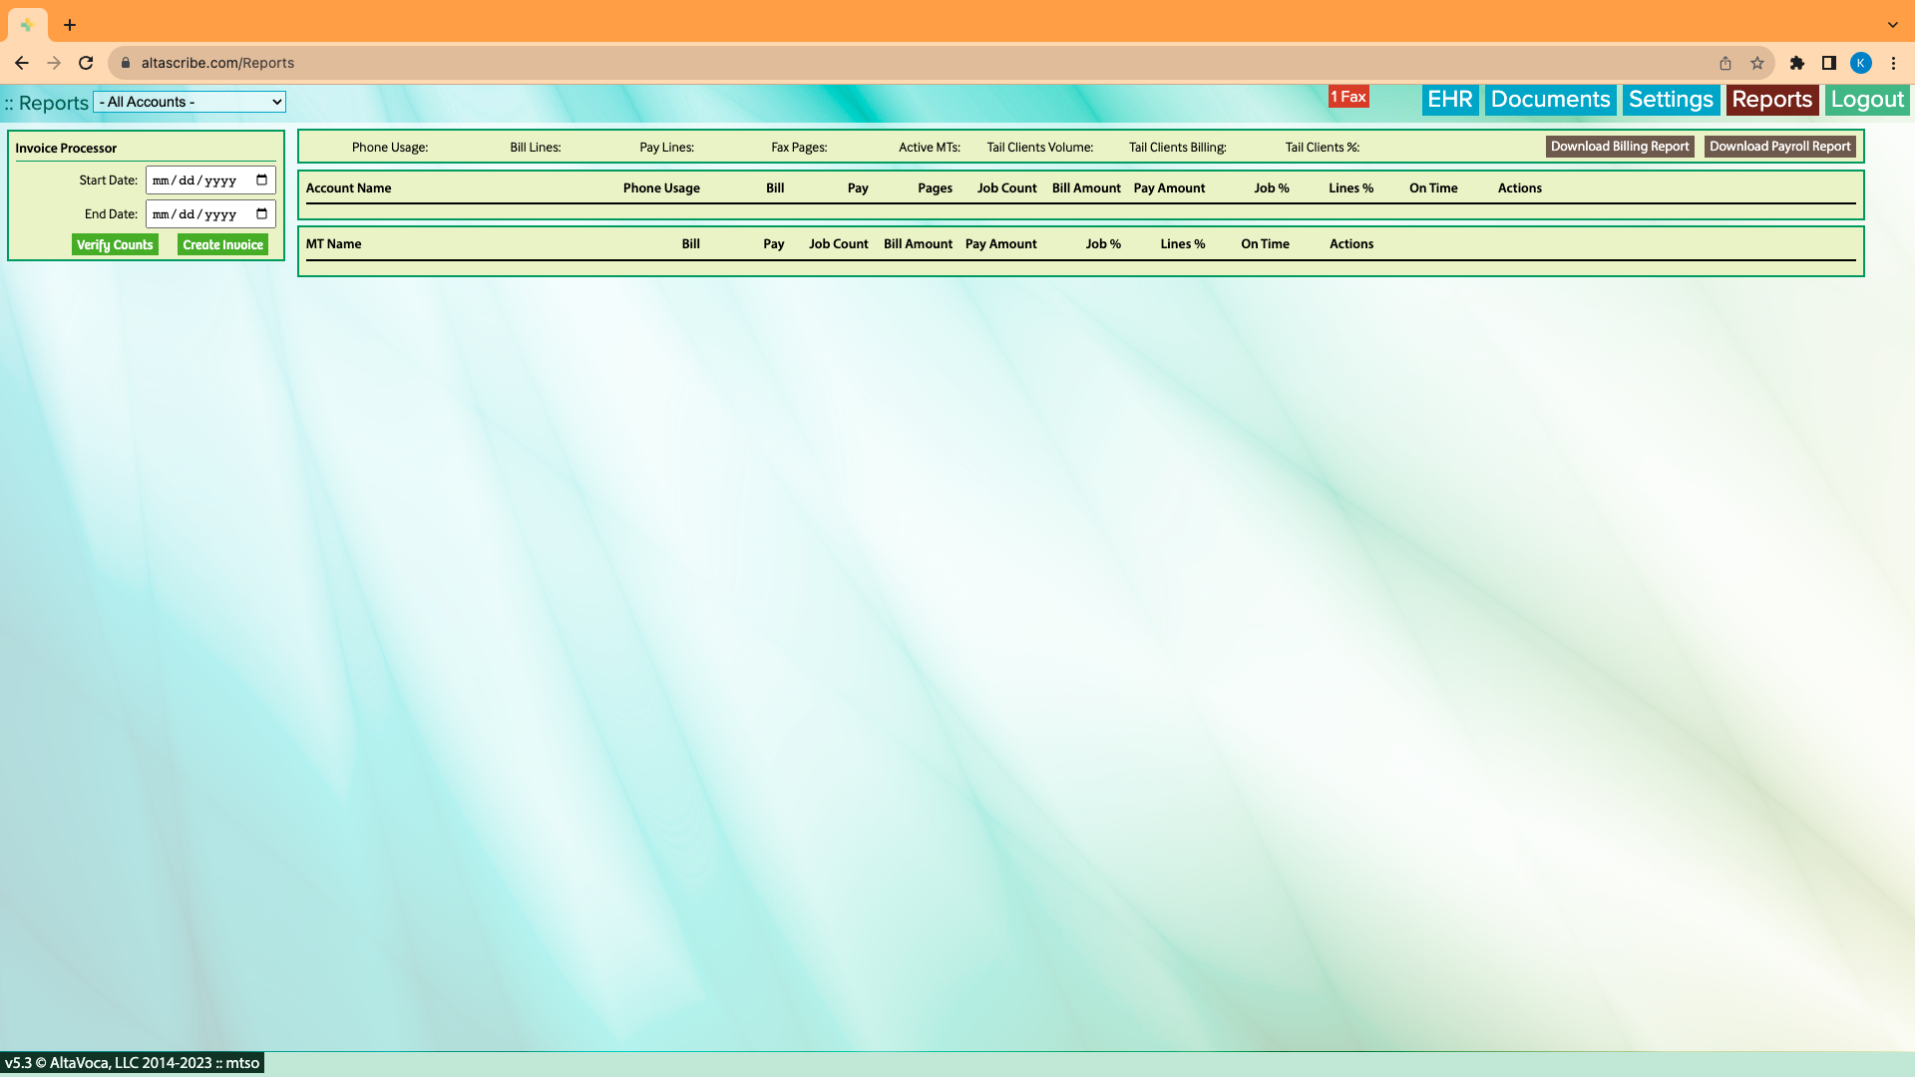1915x1077 pixels.
Task: Click the Create Invoice button
Action: pos(222,244)
